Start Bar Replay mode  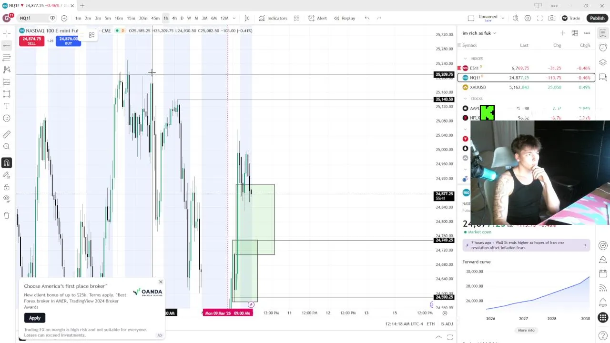[345, 18]
